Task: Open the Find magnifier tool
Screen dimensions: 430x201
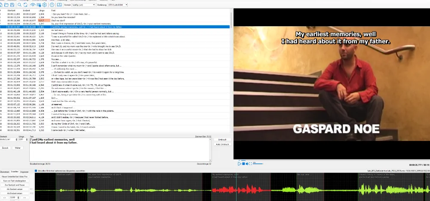Action: (x=19, y=5)
